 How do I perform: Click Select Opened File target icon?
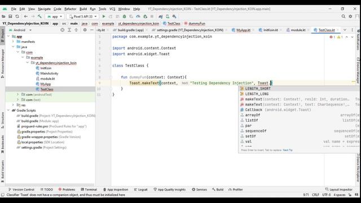coord(63,30)
